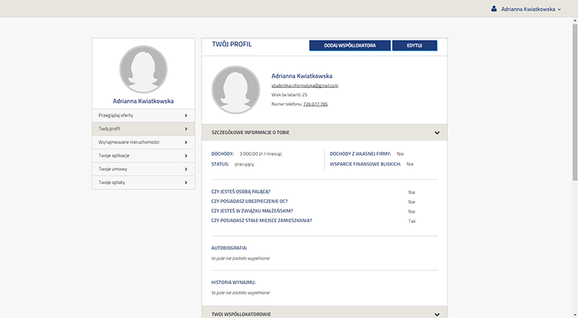578x318 pixels.
Task: Open Twoje opłaty section
Action: point(144,183)
